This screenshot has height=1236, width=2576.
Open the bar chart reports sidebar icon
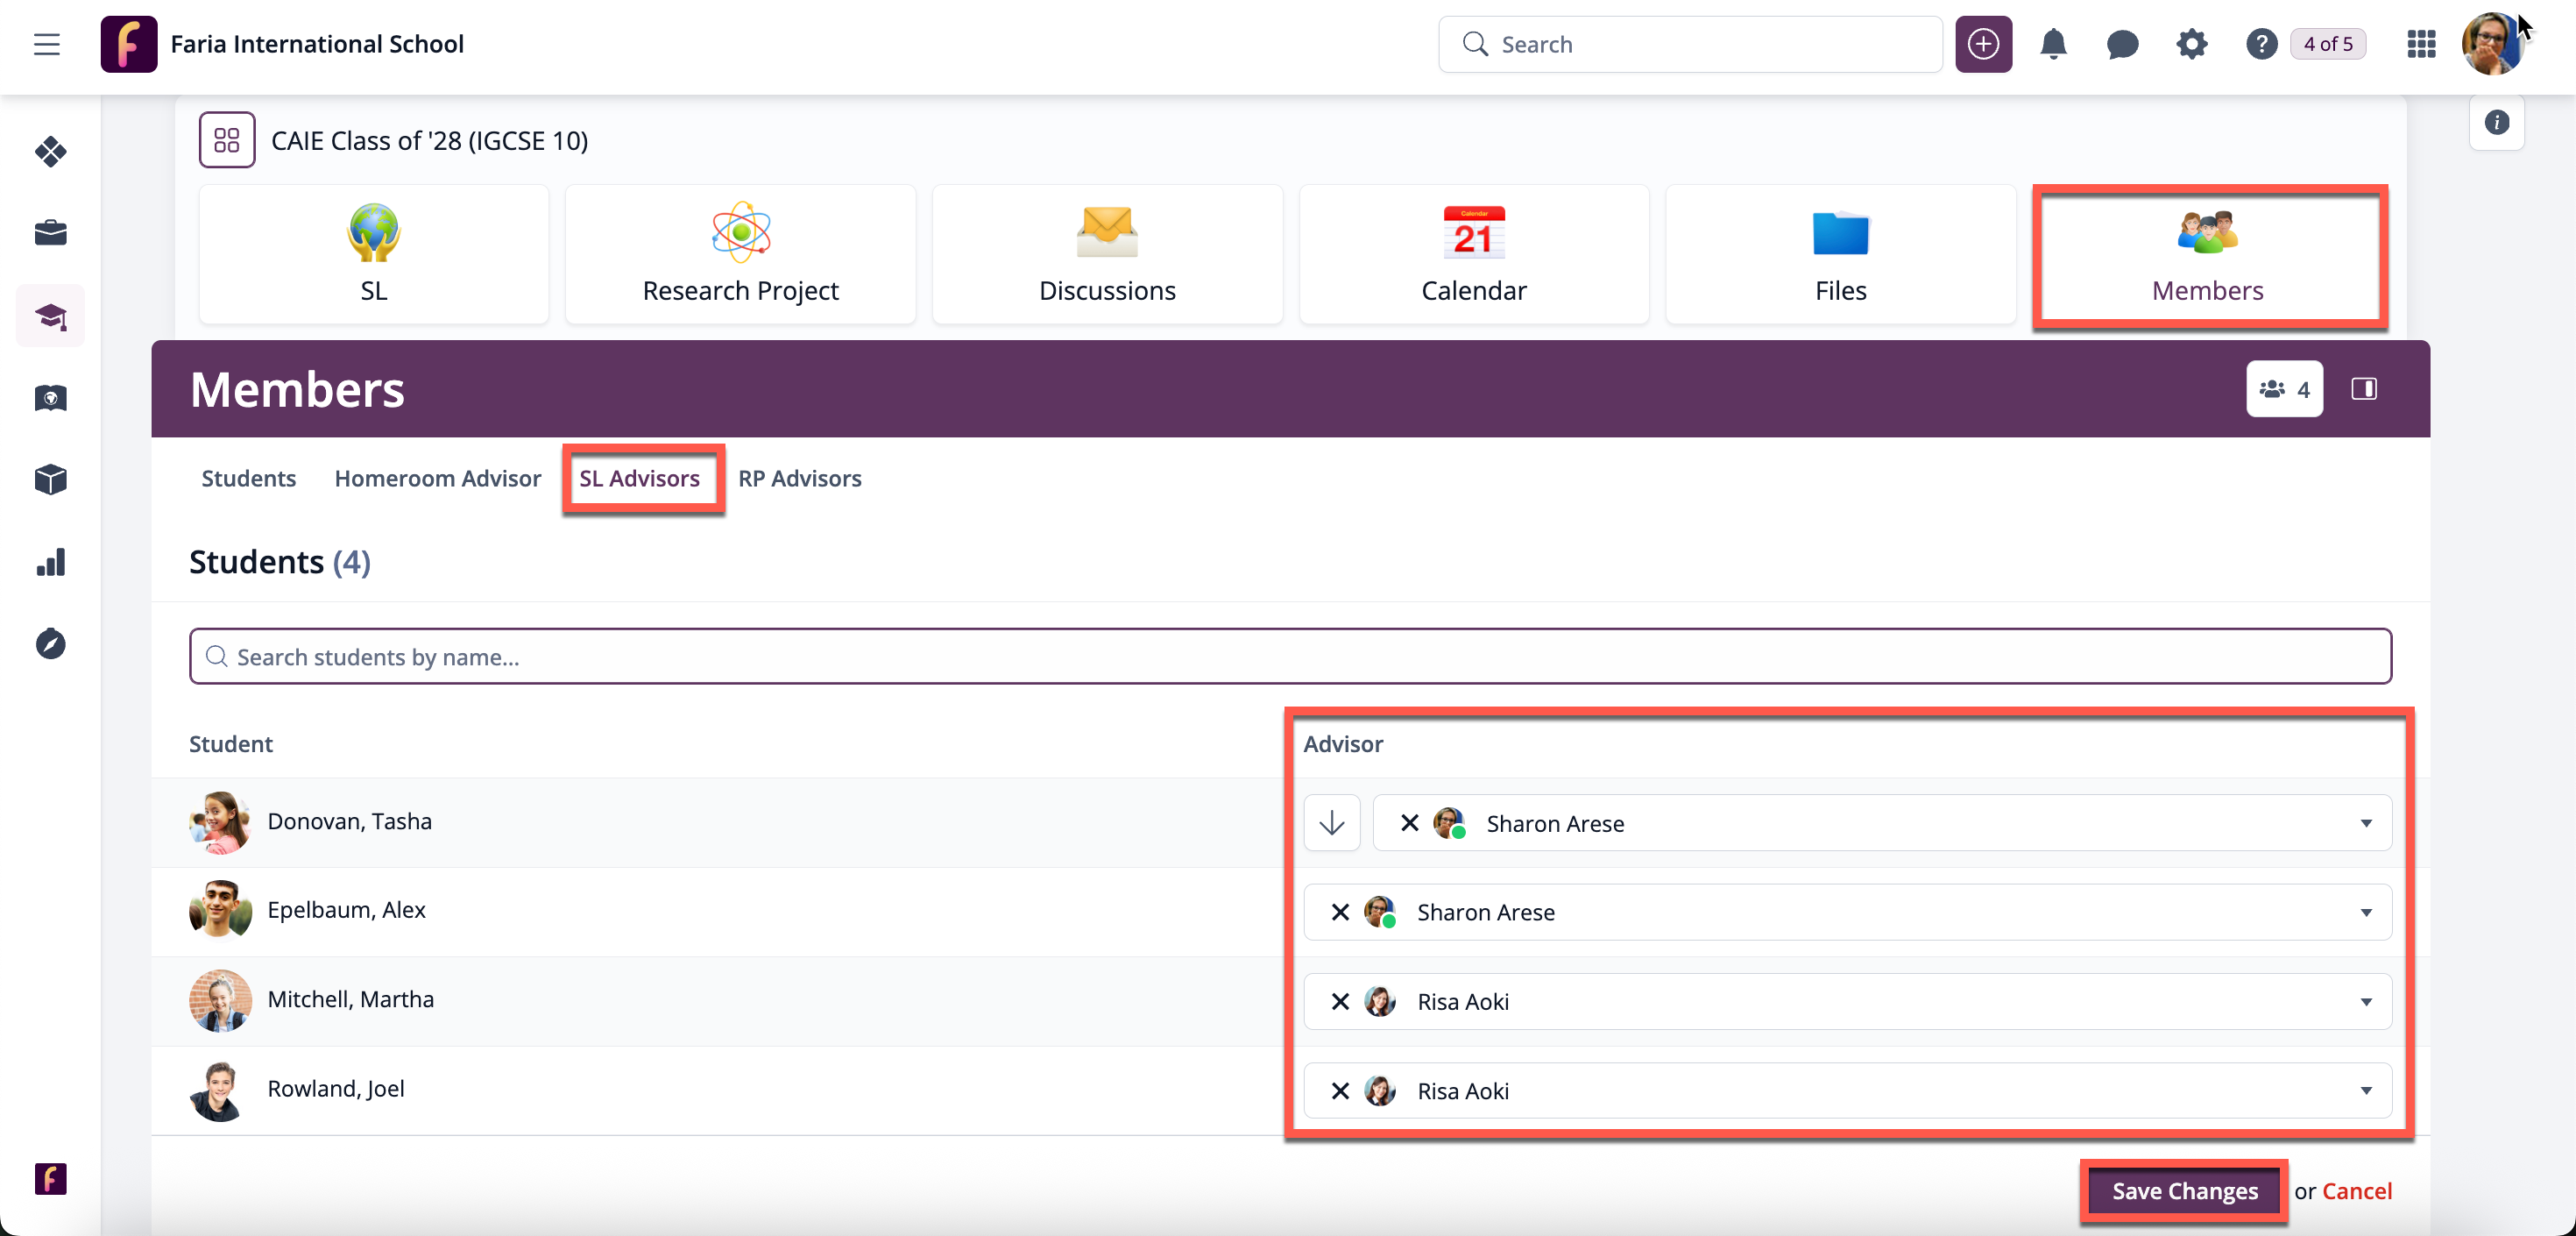coord(50,563)
